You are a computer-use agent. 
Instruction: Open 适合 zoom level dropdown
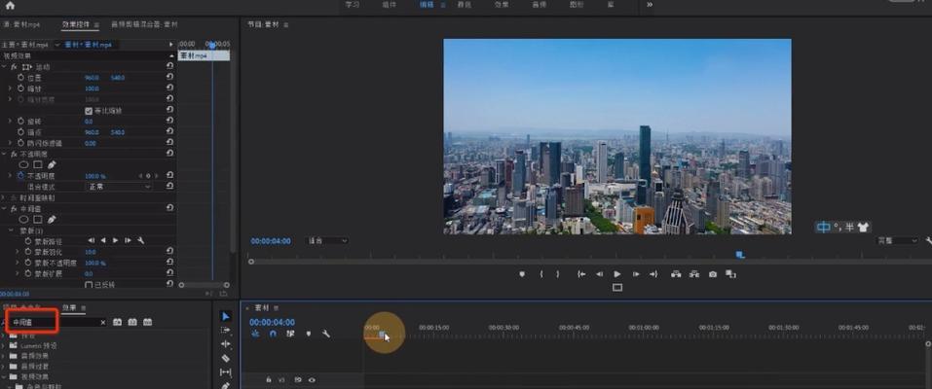(326, 240)
